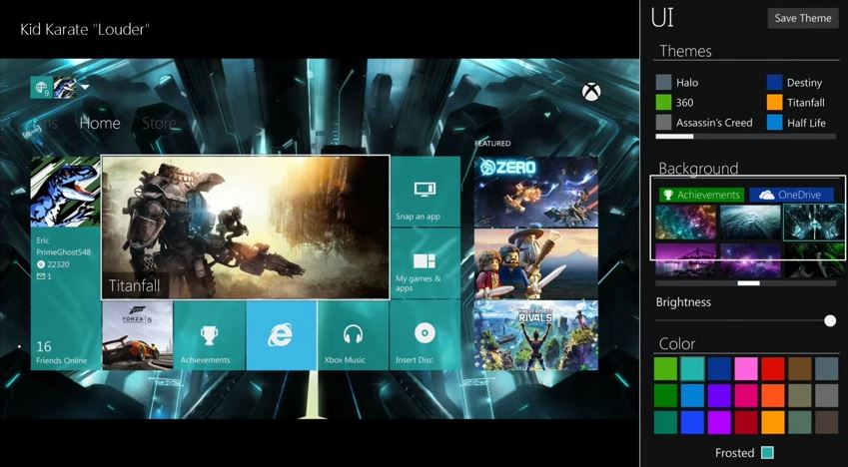Pick the teal color swatch

692,368
